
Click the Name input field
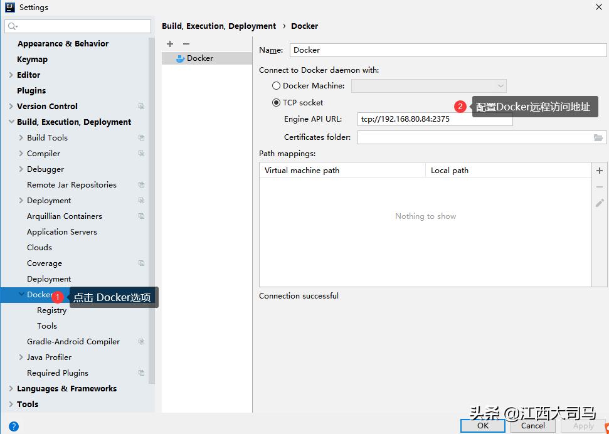pyautogui.click(x=448, y=50)
